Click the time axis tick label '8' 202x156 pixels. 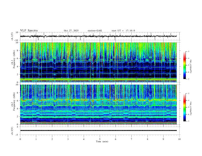[x=147, y=139]
